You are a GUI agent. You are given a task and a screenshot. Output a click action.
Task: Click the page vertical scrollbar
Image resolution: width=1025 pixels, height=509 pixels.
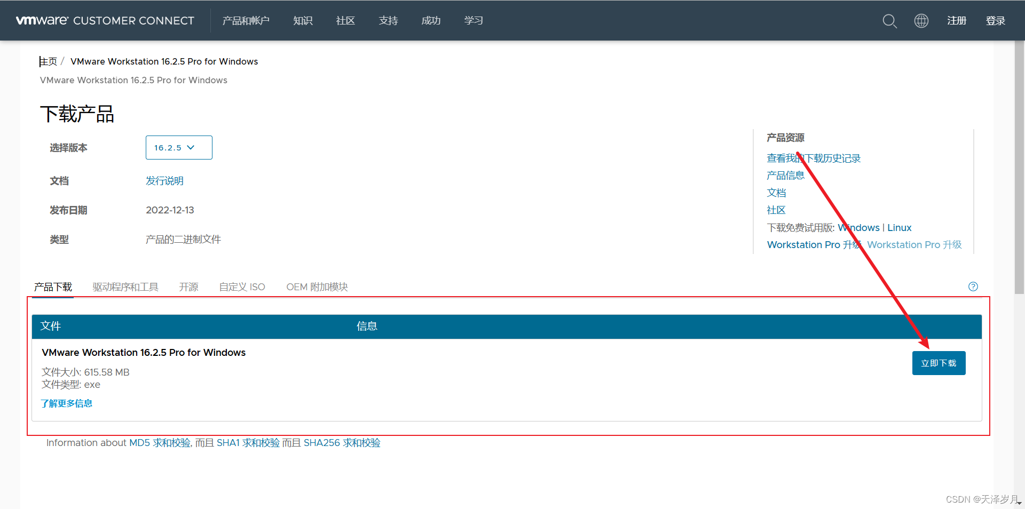coord(1019,167)
